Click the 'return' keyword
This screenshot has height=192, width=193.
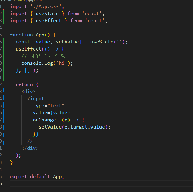pyautogui.click(x=24, y=84)
